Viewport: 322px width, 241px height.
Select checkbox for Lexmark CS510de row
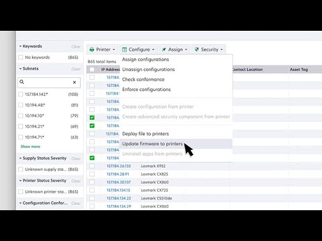click(x=92, y=198)
